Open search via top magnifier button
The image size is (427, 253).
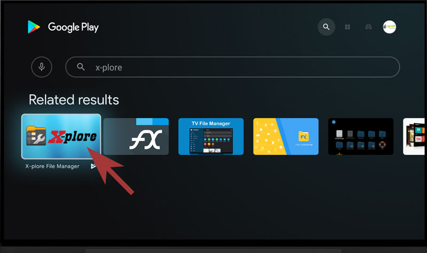click(326, 27)
